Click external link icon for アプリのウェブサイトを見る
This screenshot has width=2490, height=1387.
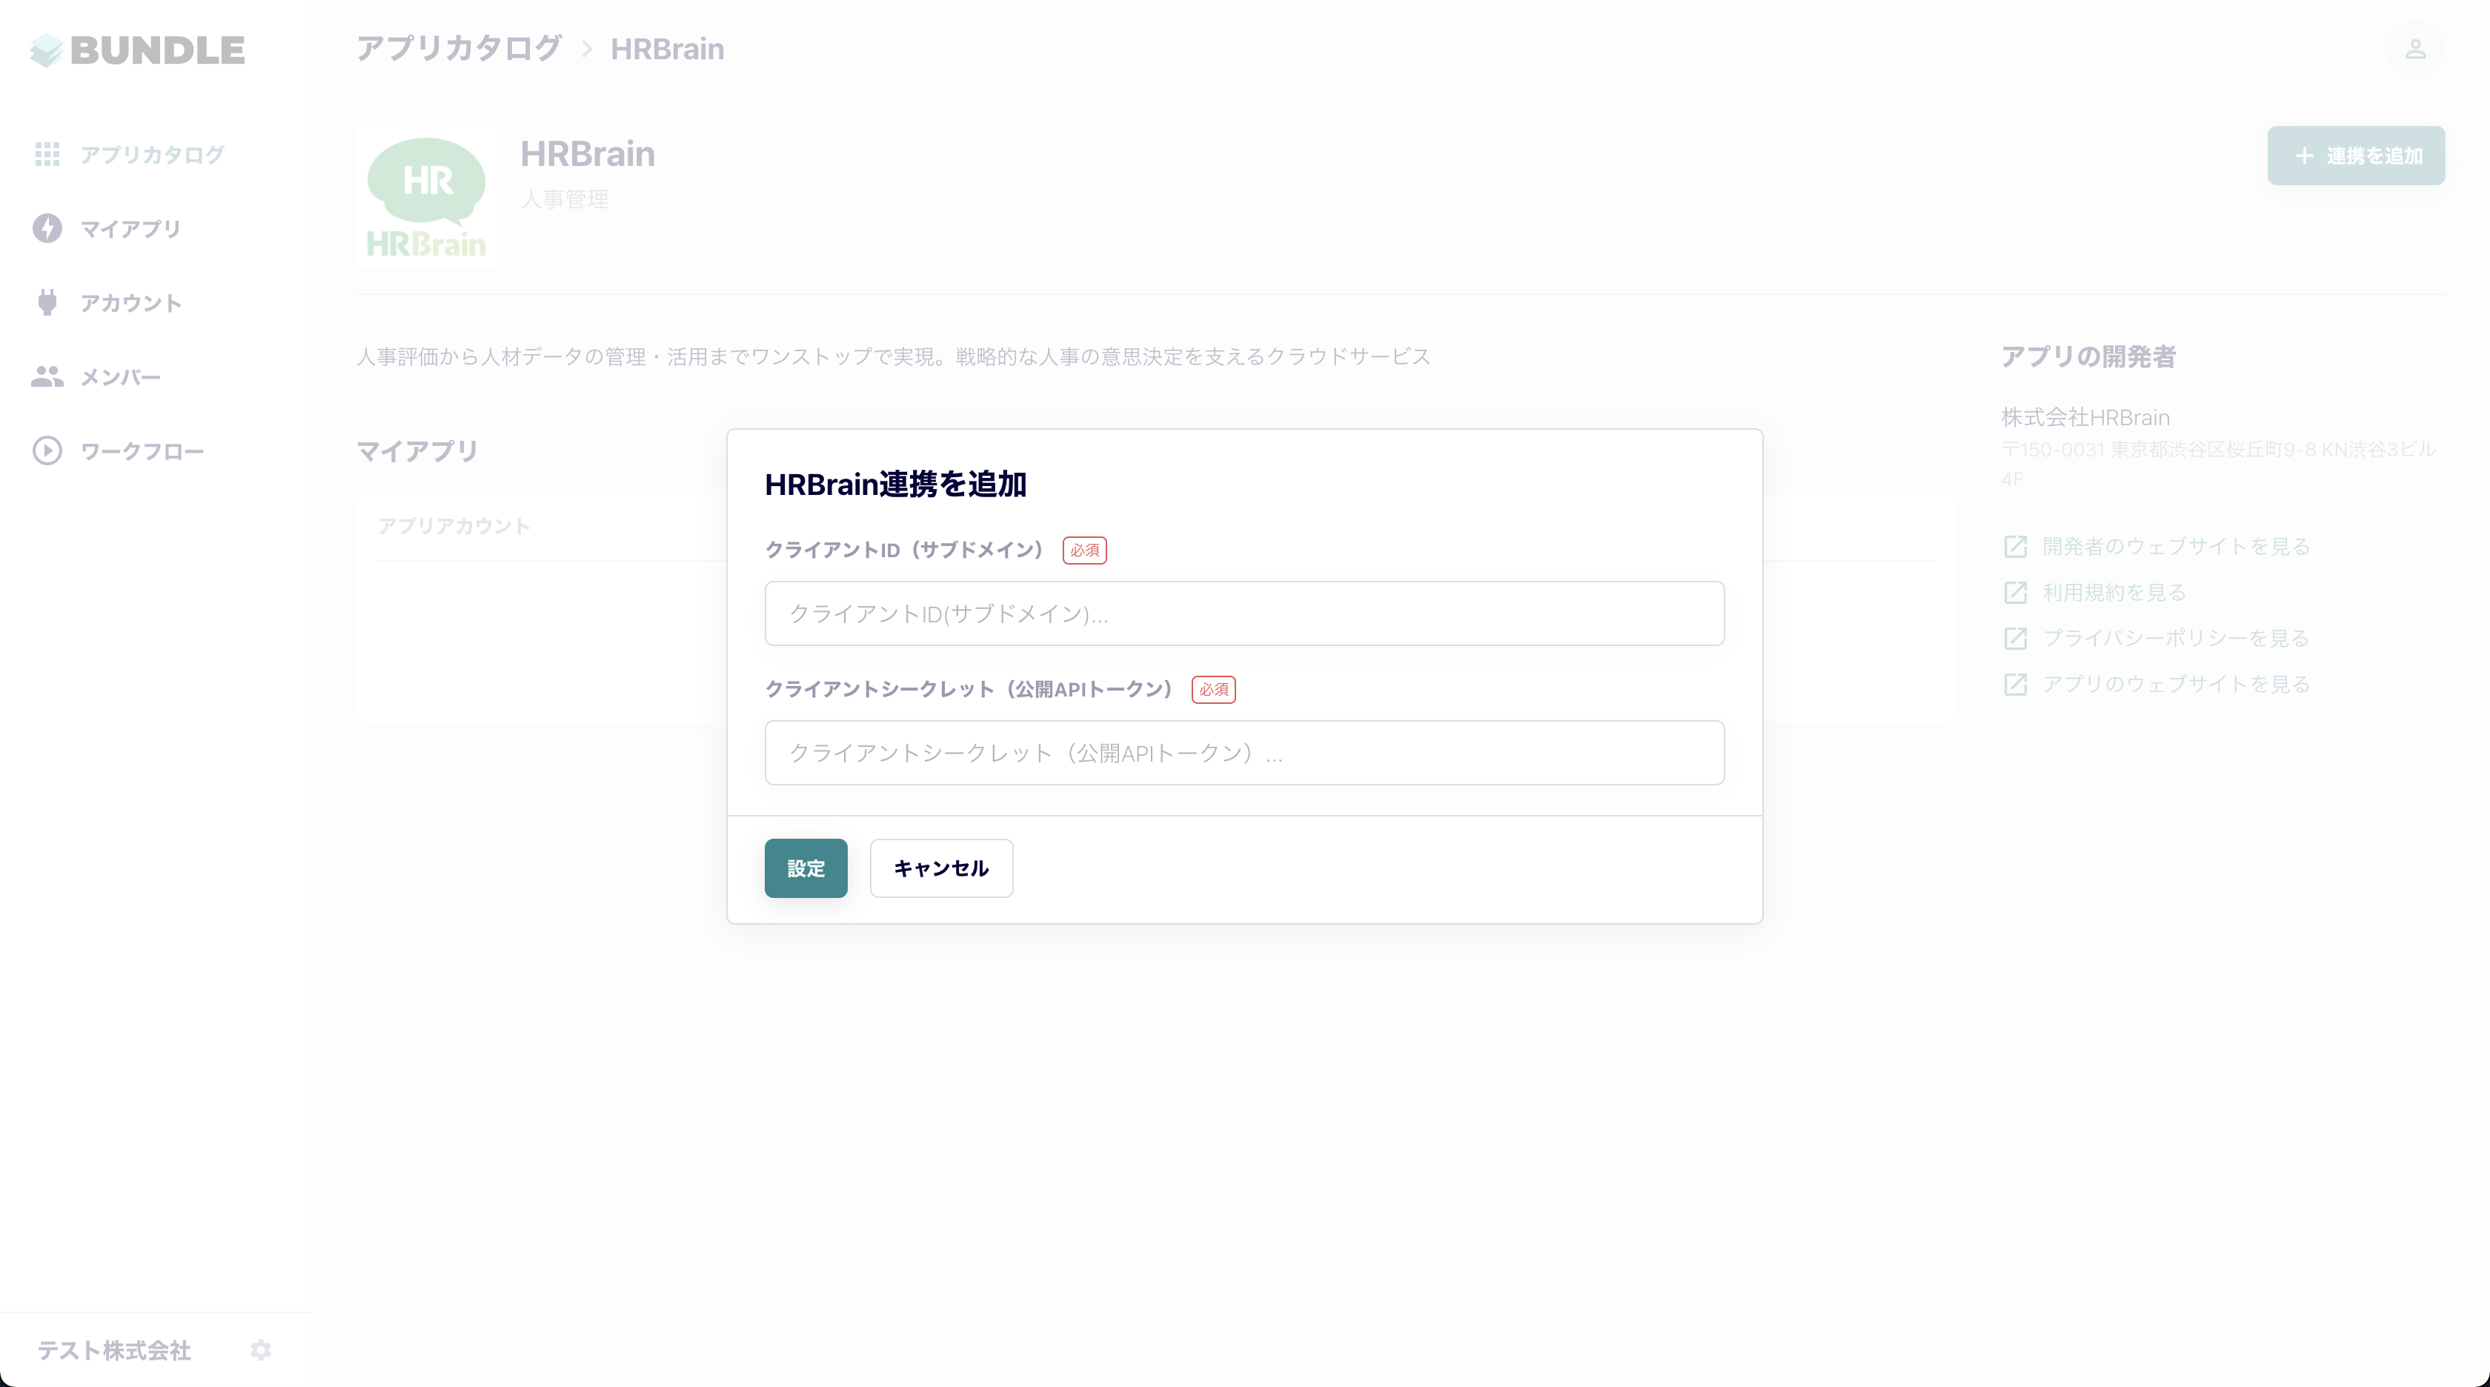(x=2016, y=685)
